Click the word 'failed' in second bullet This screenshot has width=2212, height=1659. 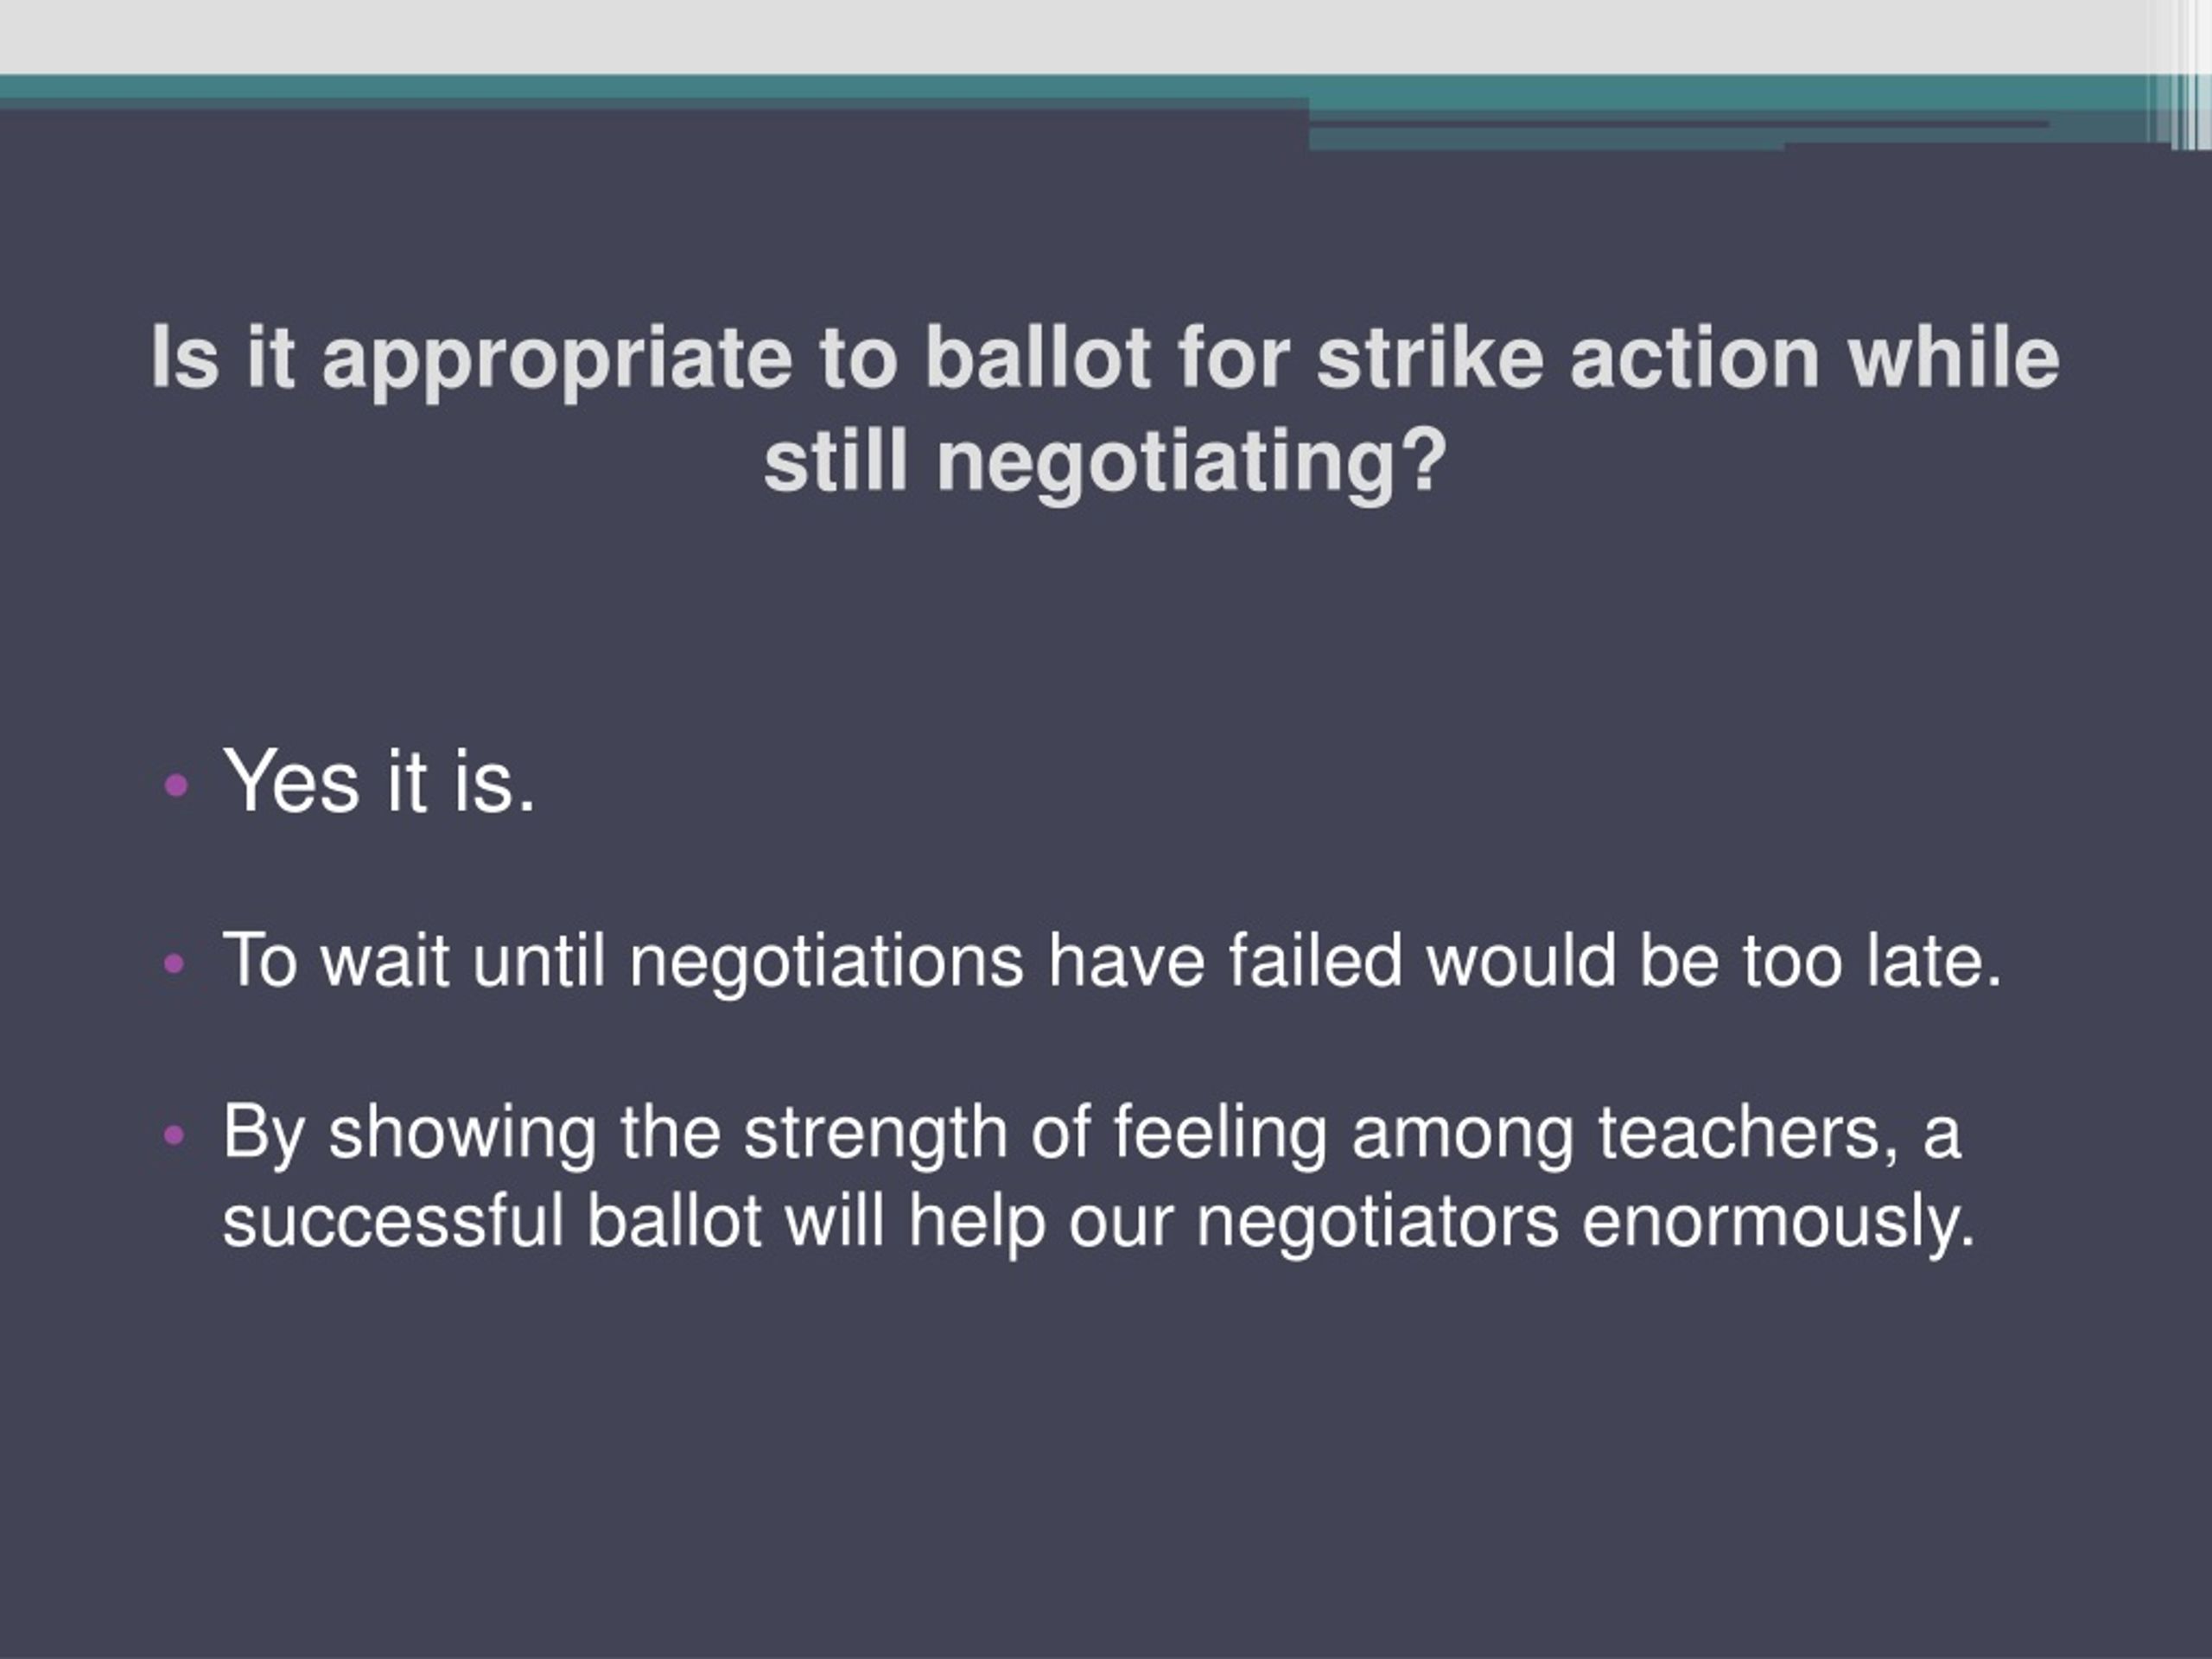pyautogui.click(x=1315, y=960)
